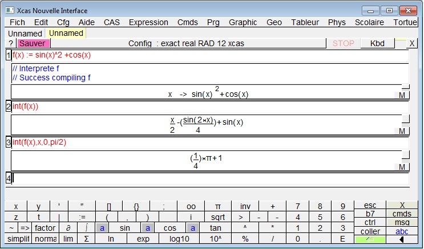Click the Sigma sum key

pos(86,239)
